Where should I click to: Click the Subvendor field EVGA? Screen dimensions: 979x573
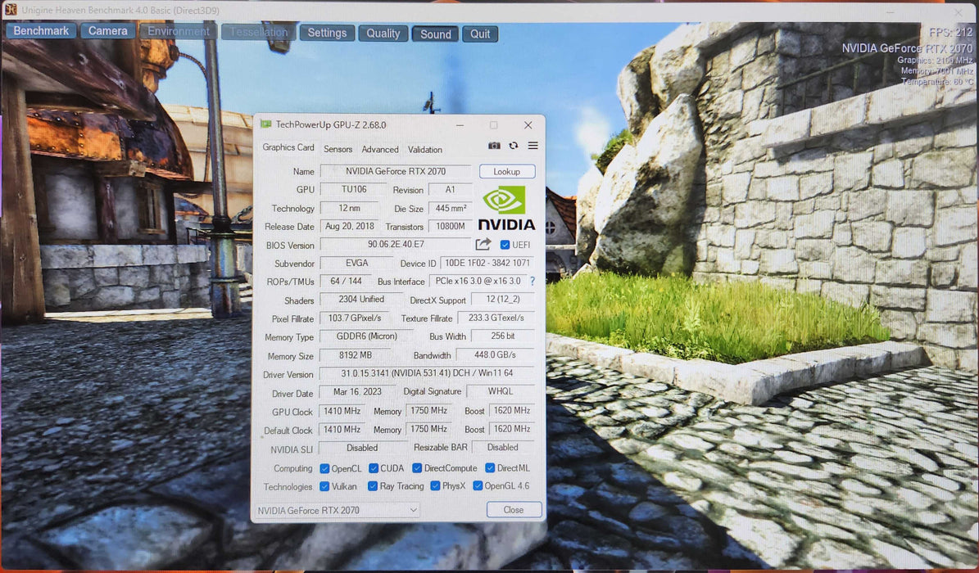[356, 263]
